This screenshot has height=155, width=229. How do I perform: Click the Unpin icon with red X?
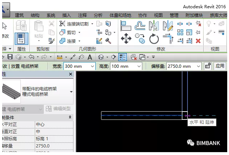point(199,24)
